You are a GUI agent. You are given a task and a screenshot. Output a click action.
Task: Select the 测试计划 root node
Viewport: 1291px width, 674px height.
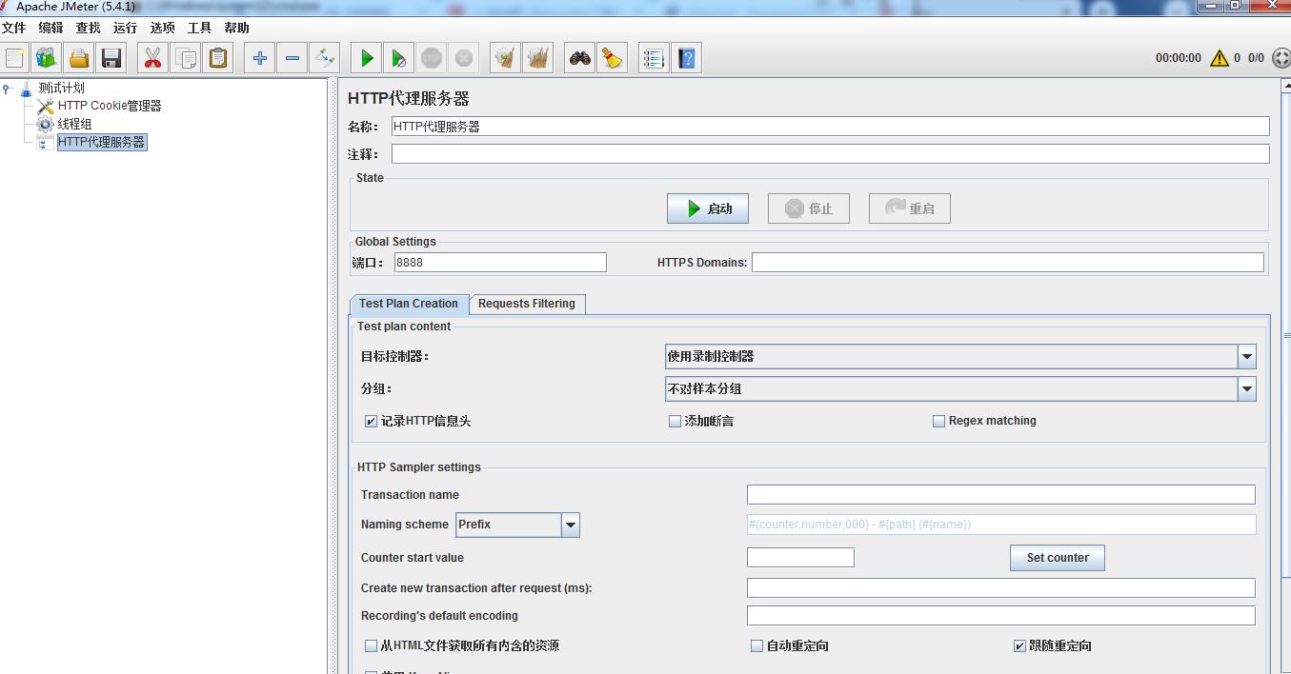coord(61,88)
